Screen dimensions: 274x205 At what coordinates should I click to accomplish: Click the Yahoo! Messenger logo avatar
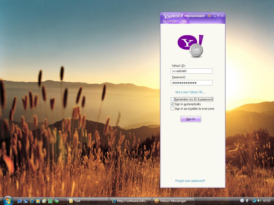tap(191, 46)
